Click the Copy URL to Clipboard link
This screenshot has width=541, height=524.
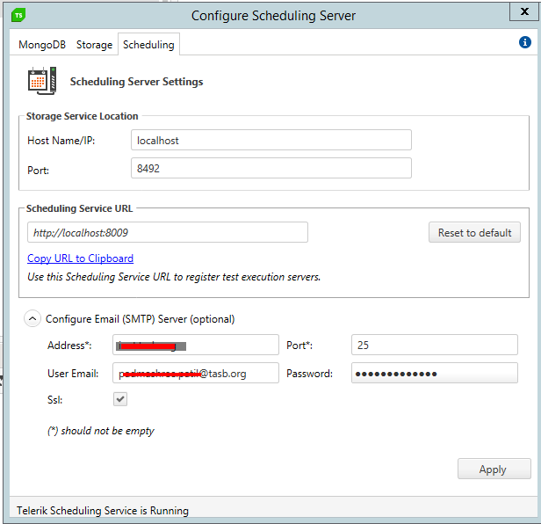pos(80,258)
